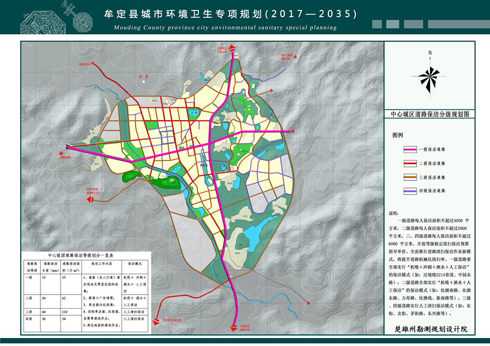Click the 图例 legend heading
Viewport: 490px width, 346px height.
tap(399, 135)
